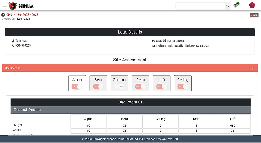This screenshot has width=261, height=143.
Task: Click the Created On date 12-04-2023
Action: 23,19
